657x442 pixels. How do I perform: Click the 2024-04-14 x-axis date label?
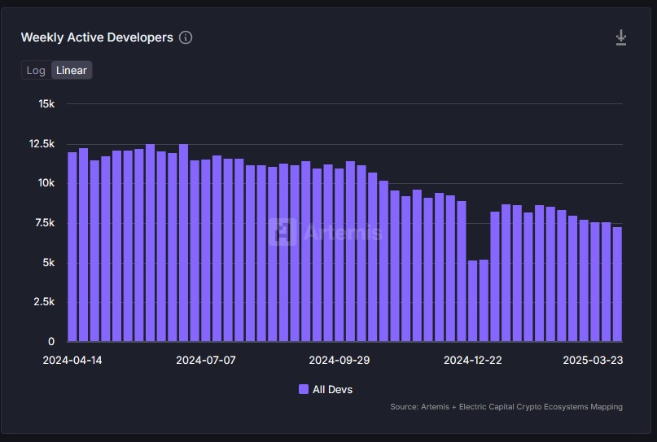pos(72,360)
